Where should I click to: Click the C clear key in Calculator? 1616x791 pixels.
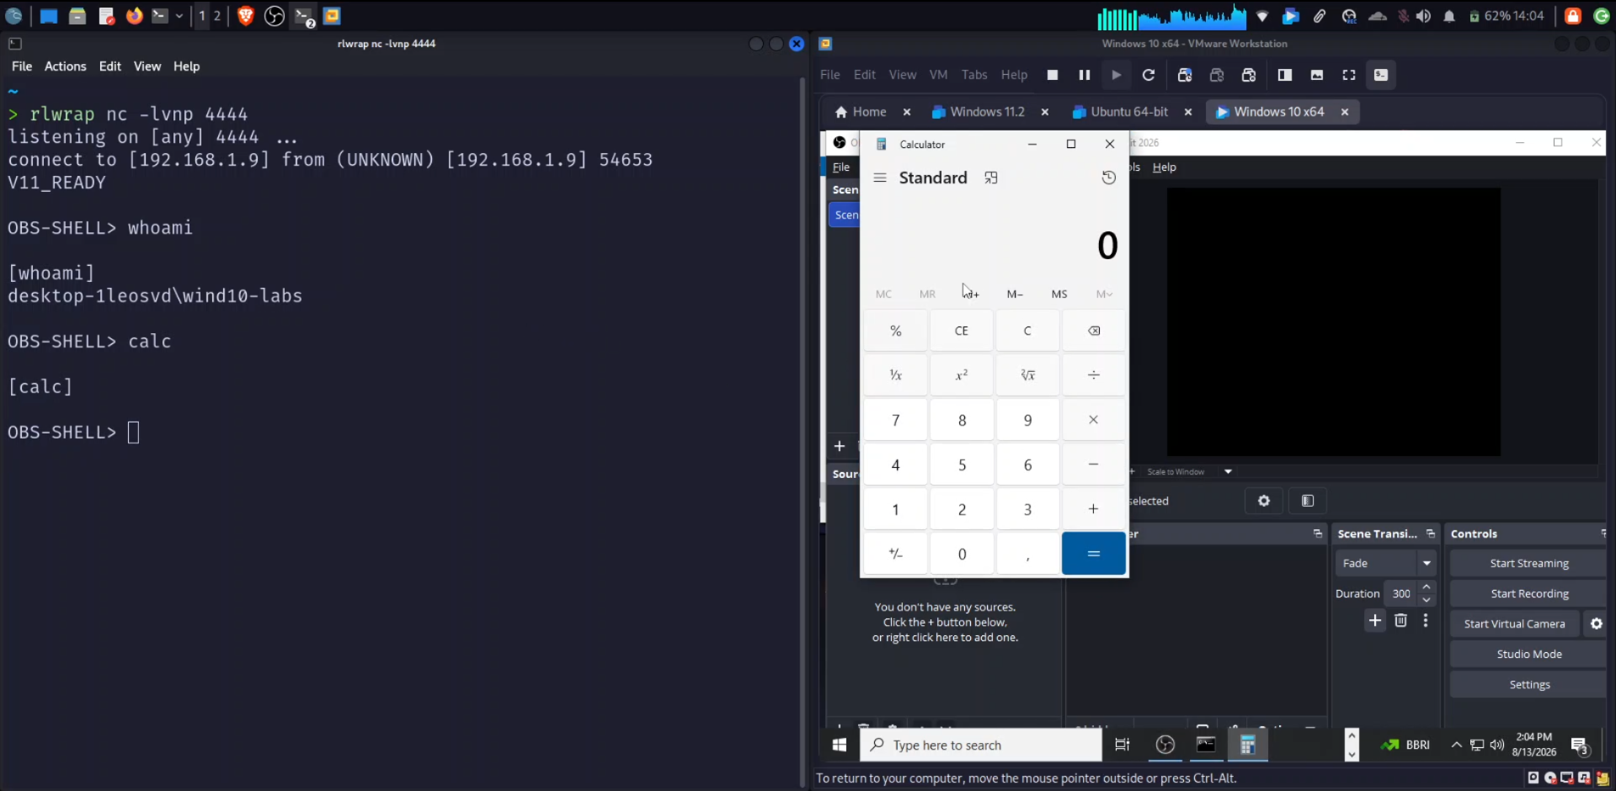(x=1027, y=331)
